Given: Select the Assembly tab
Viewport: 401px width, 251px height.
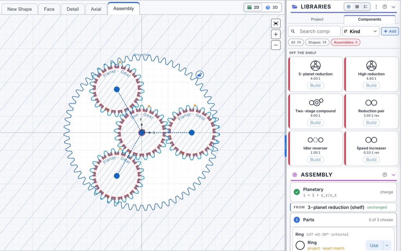Looking at the screenshot, I should point(124,8).
